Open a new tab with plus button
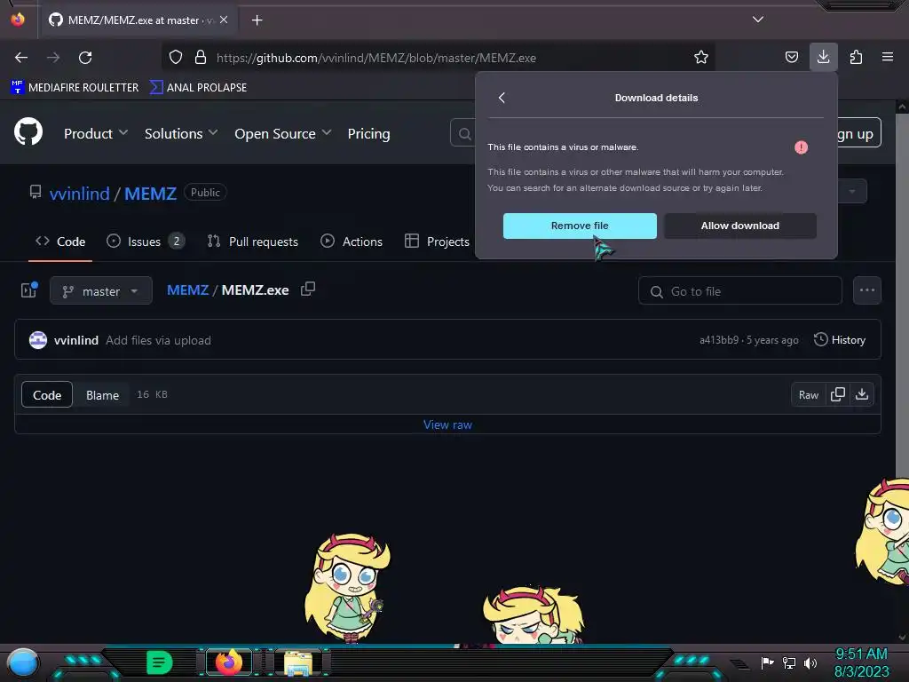 tap(257, 20)
